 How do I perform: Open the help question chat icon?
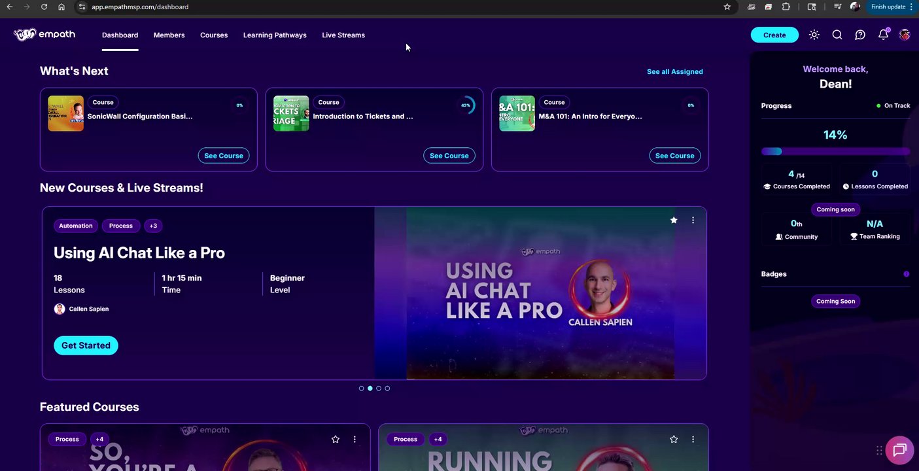click(860, 35)
